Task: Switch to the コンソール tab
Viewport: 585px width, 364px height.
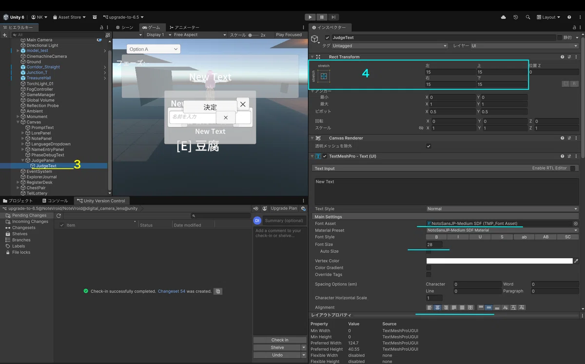Action: pyautogui.click(x=55, y=201)
